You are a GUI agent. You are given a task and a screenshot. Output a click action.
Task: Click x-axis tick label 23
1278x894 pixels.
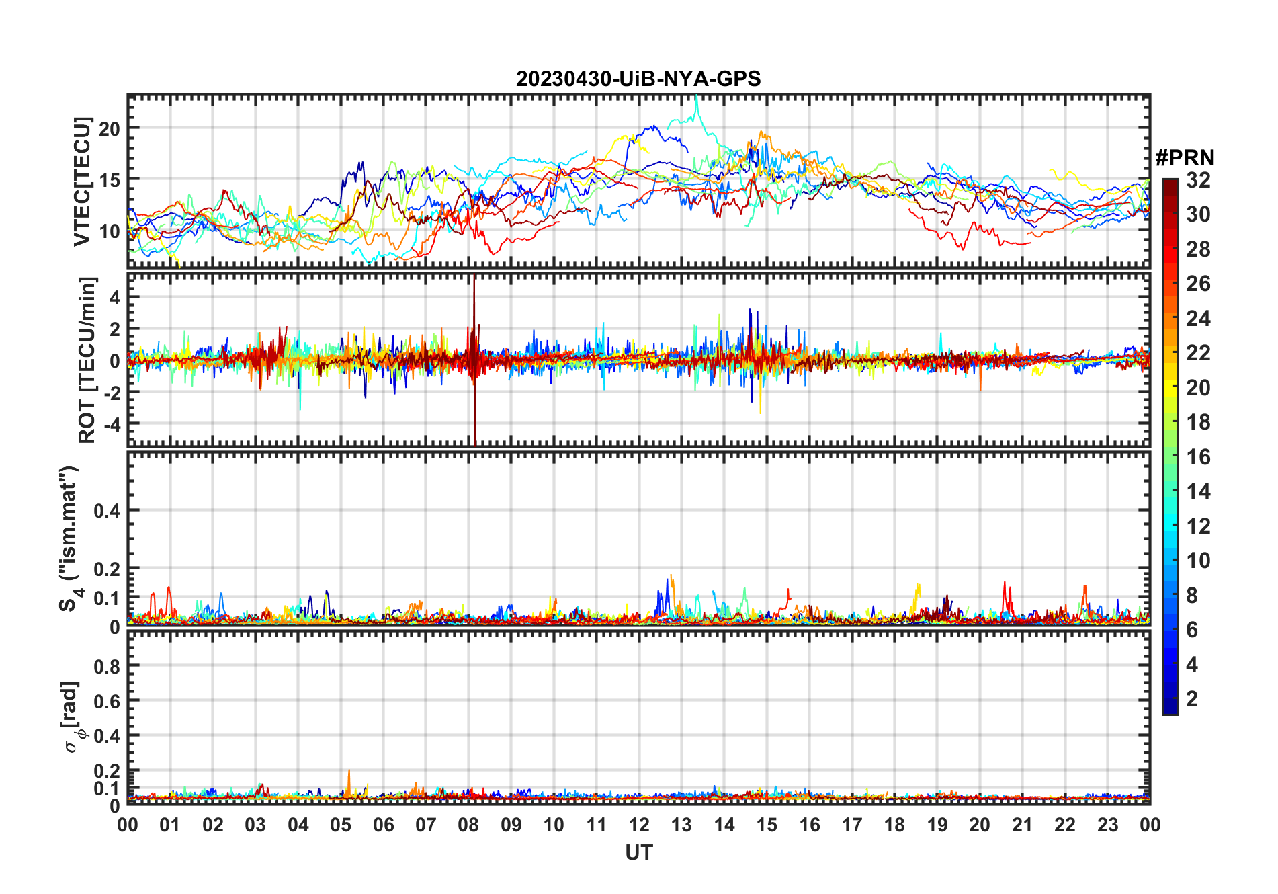[1107, 825]
